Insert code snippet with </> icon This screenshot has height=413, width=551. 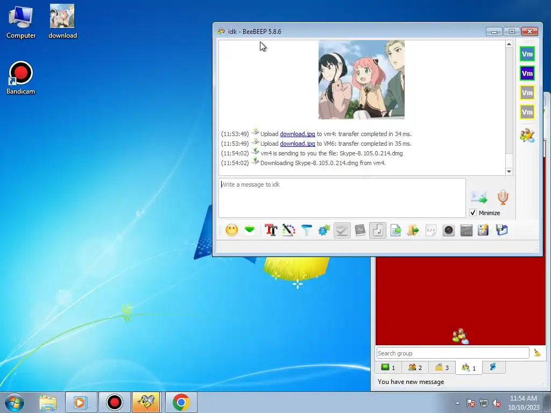pyautogui.click(x=431, y=230)
